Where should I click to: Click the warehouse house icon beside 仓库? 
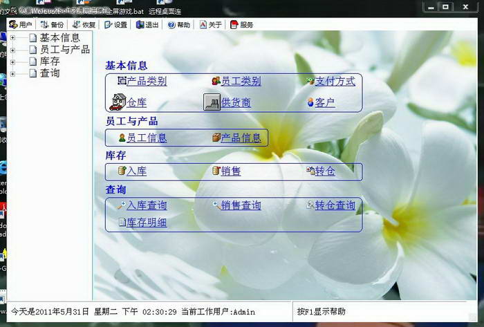point(118,102)
